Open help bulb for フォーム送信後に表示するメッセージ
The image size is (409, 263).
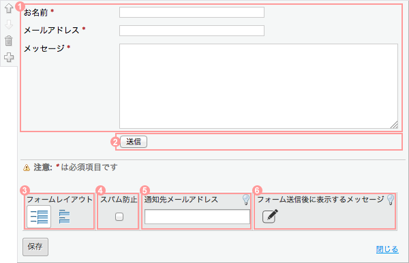390,200
